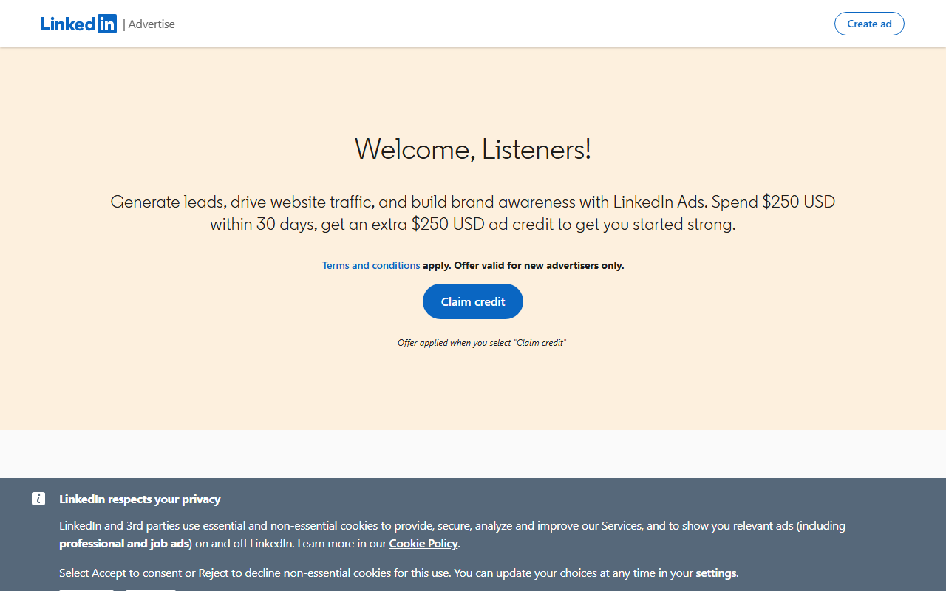This screenshot has height=591, width=946.
Task: Click the Claim credit button
Action: coord(473,301)
